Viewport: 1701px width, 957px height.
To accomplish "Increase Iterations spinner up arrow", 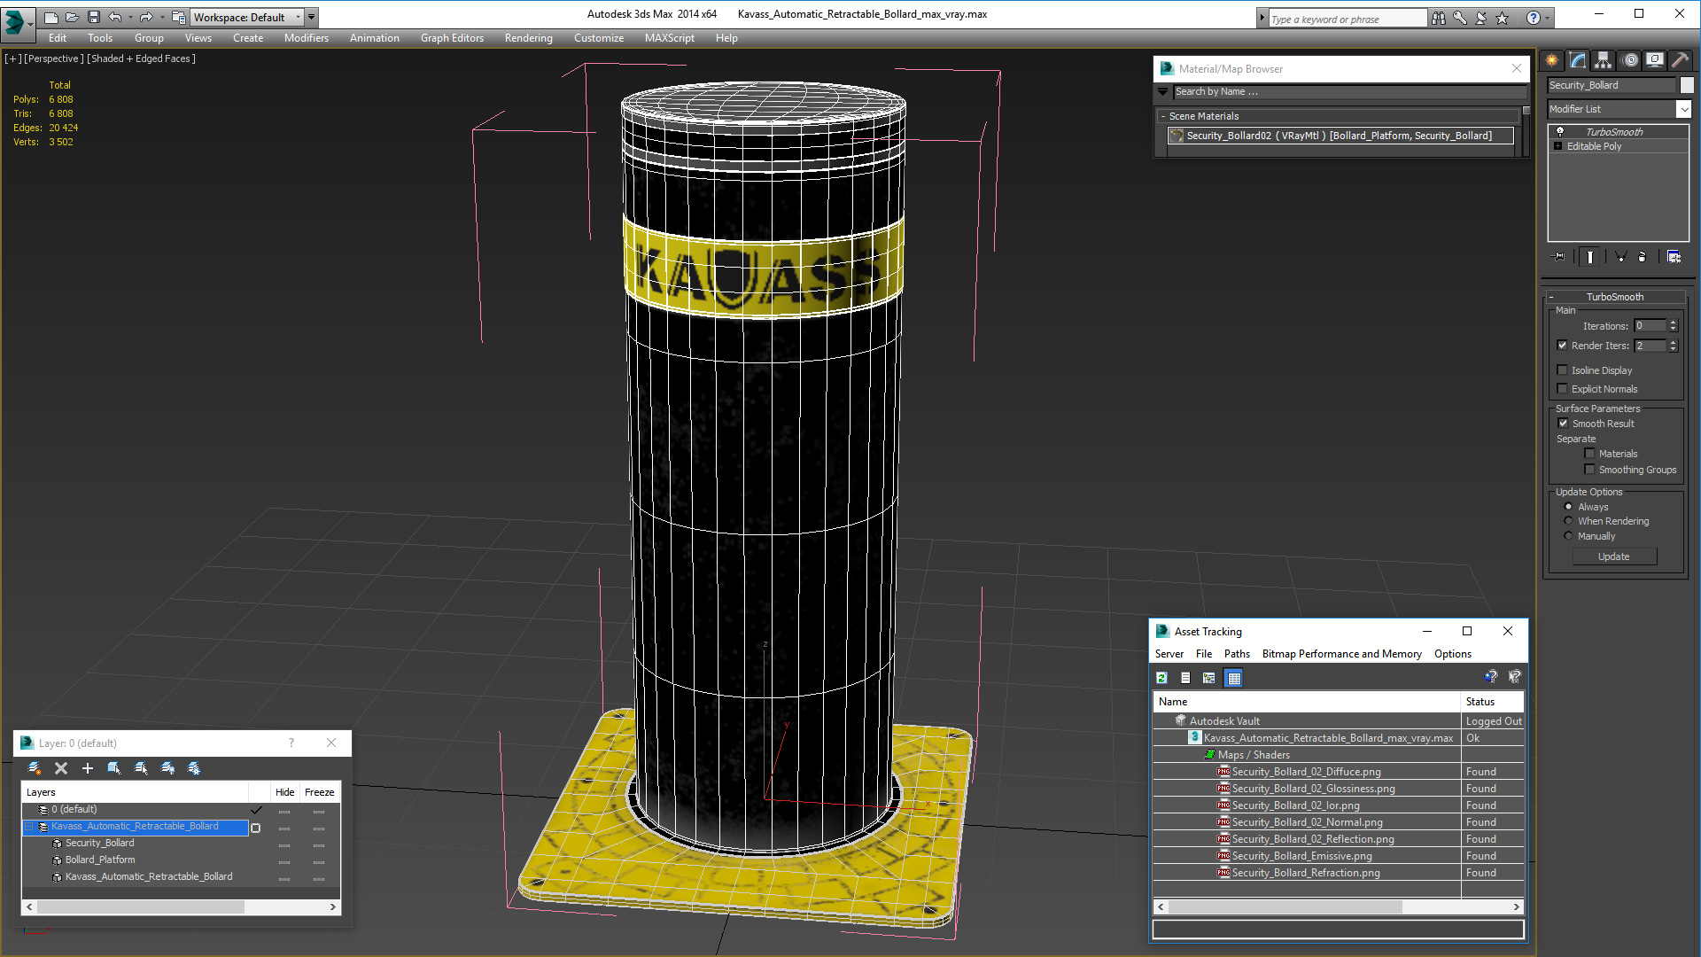I will coord(1673,323).
